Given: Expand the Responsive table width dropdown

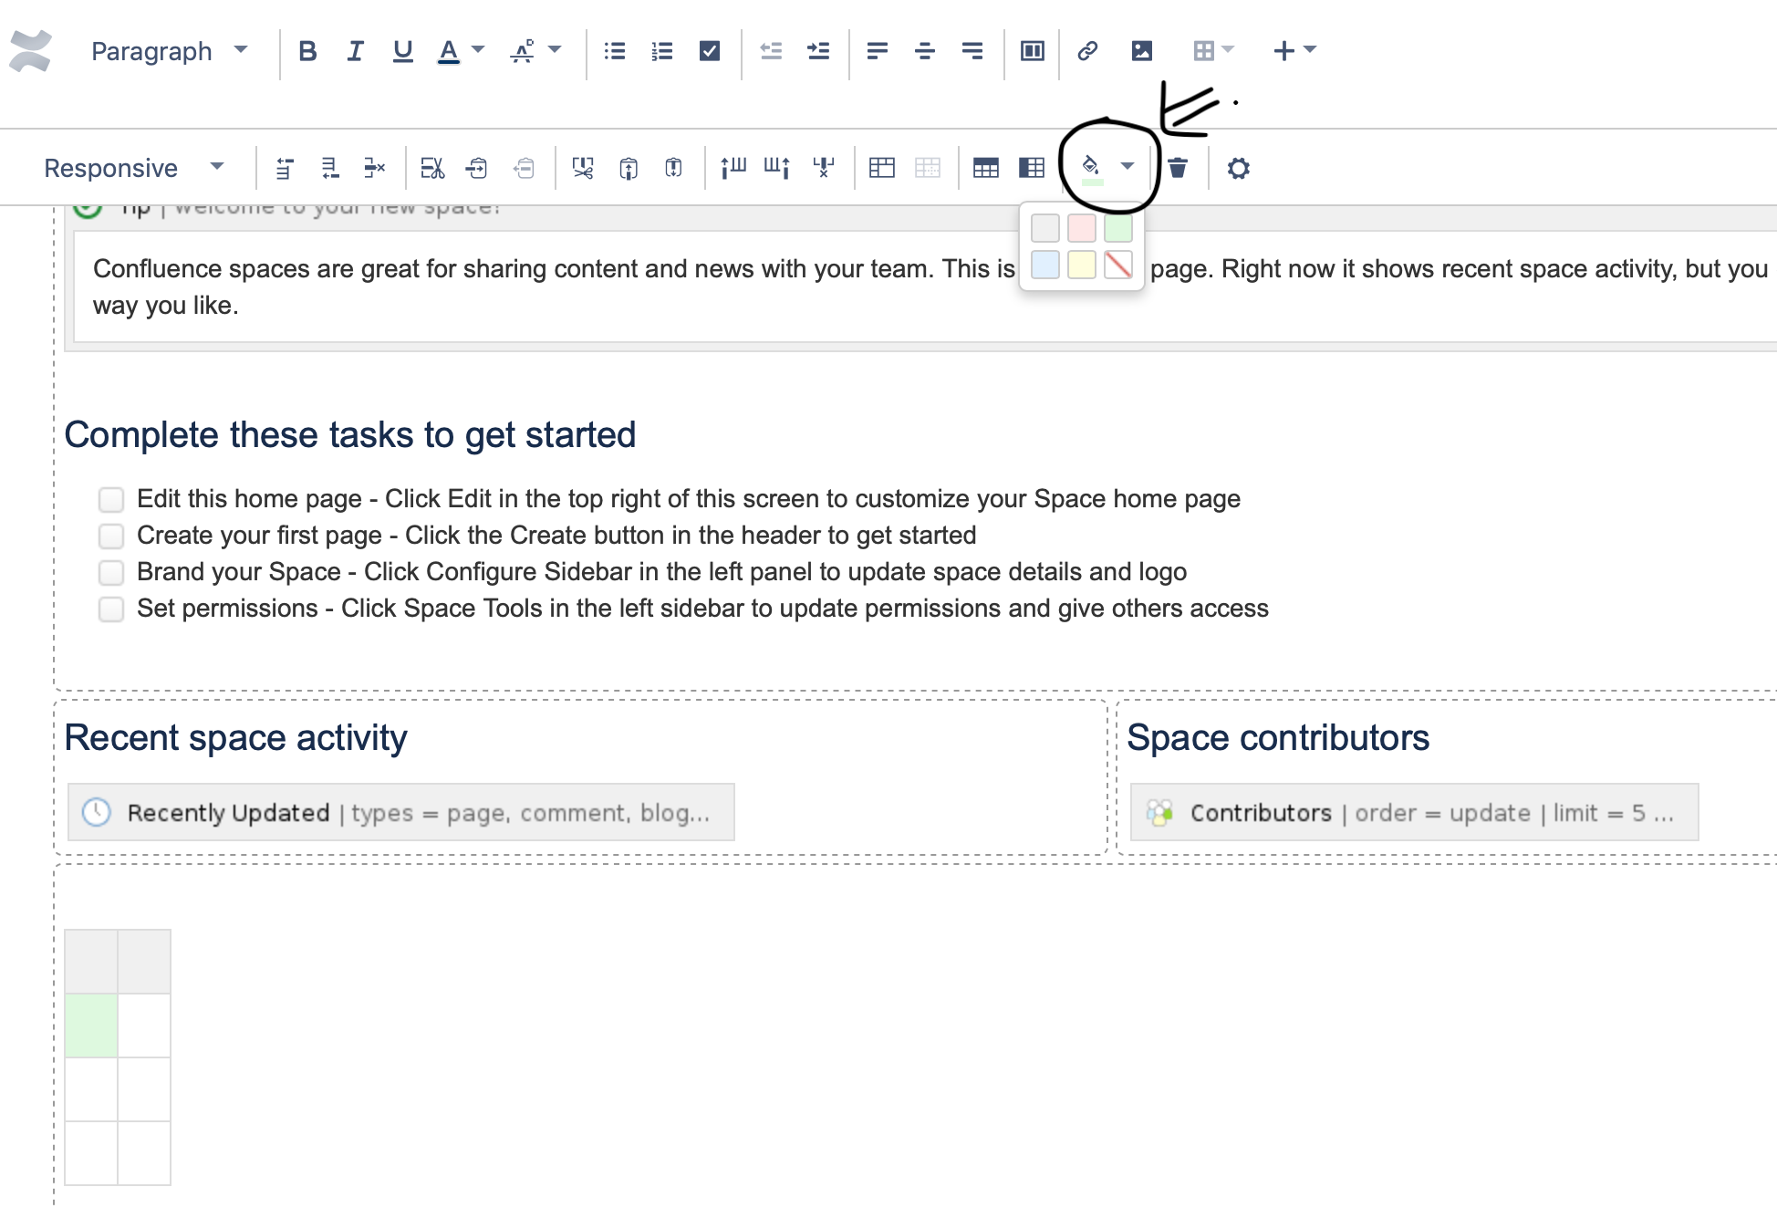Looking at the screenshot, I should 133,168.
